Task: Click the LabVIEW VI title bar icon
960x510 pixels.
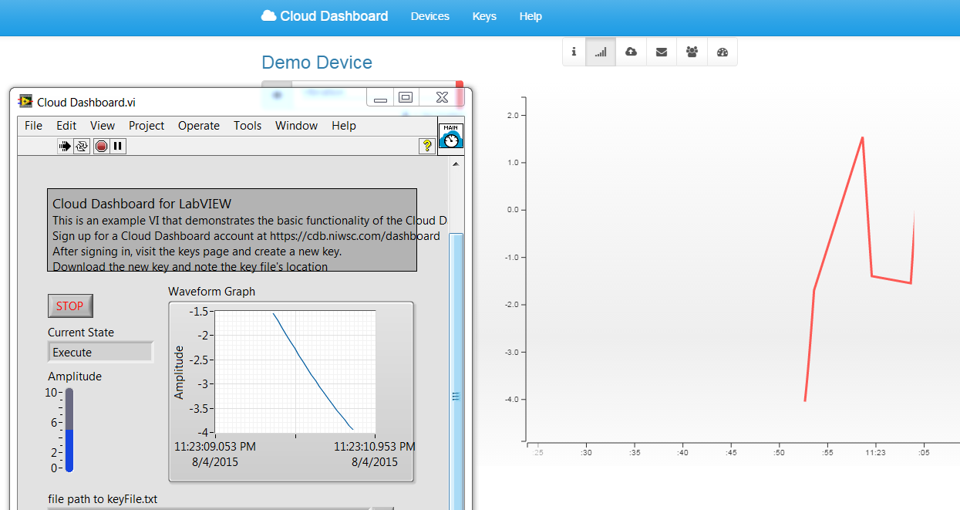Action: coord(25,102)
